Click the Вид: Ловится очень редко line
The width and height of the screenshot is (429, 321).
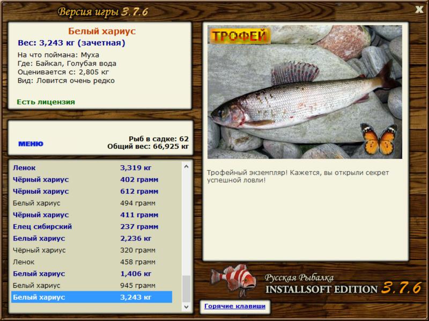[x=66, y=81]
